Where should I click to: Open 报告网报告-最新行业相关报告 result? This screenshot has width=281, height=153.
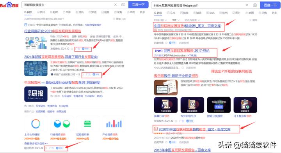176,76
